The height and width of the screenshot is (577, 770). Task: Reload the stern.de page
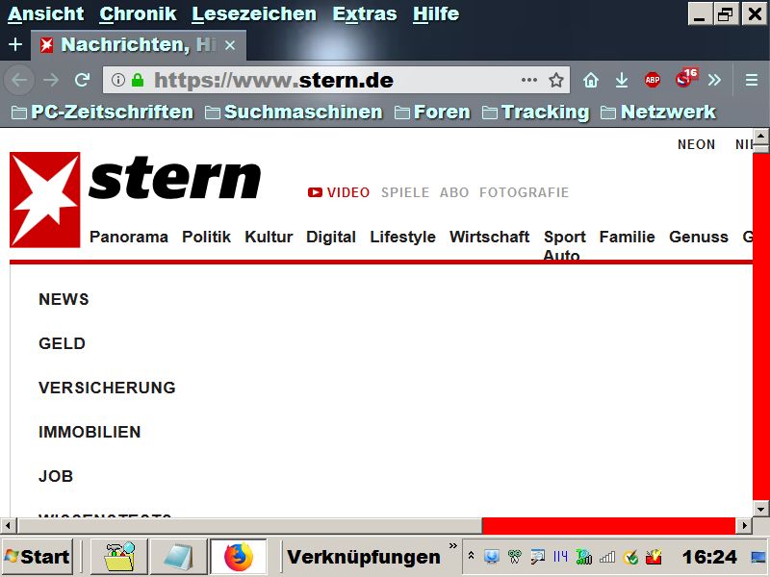coord(82,80)
